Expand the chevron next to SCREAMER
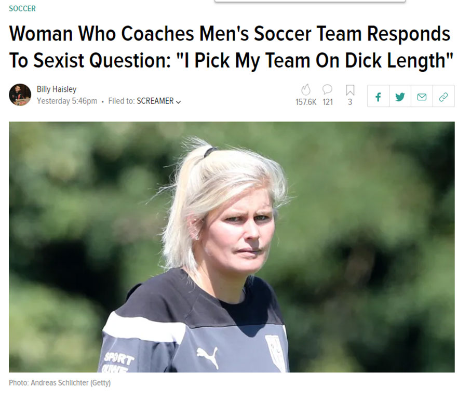Image resolution: width=457 pixels, height=401 pixels. [179, 102]
